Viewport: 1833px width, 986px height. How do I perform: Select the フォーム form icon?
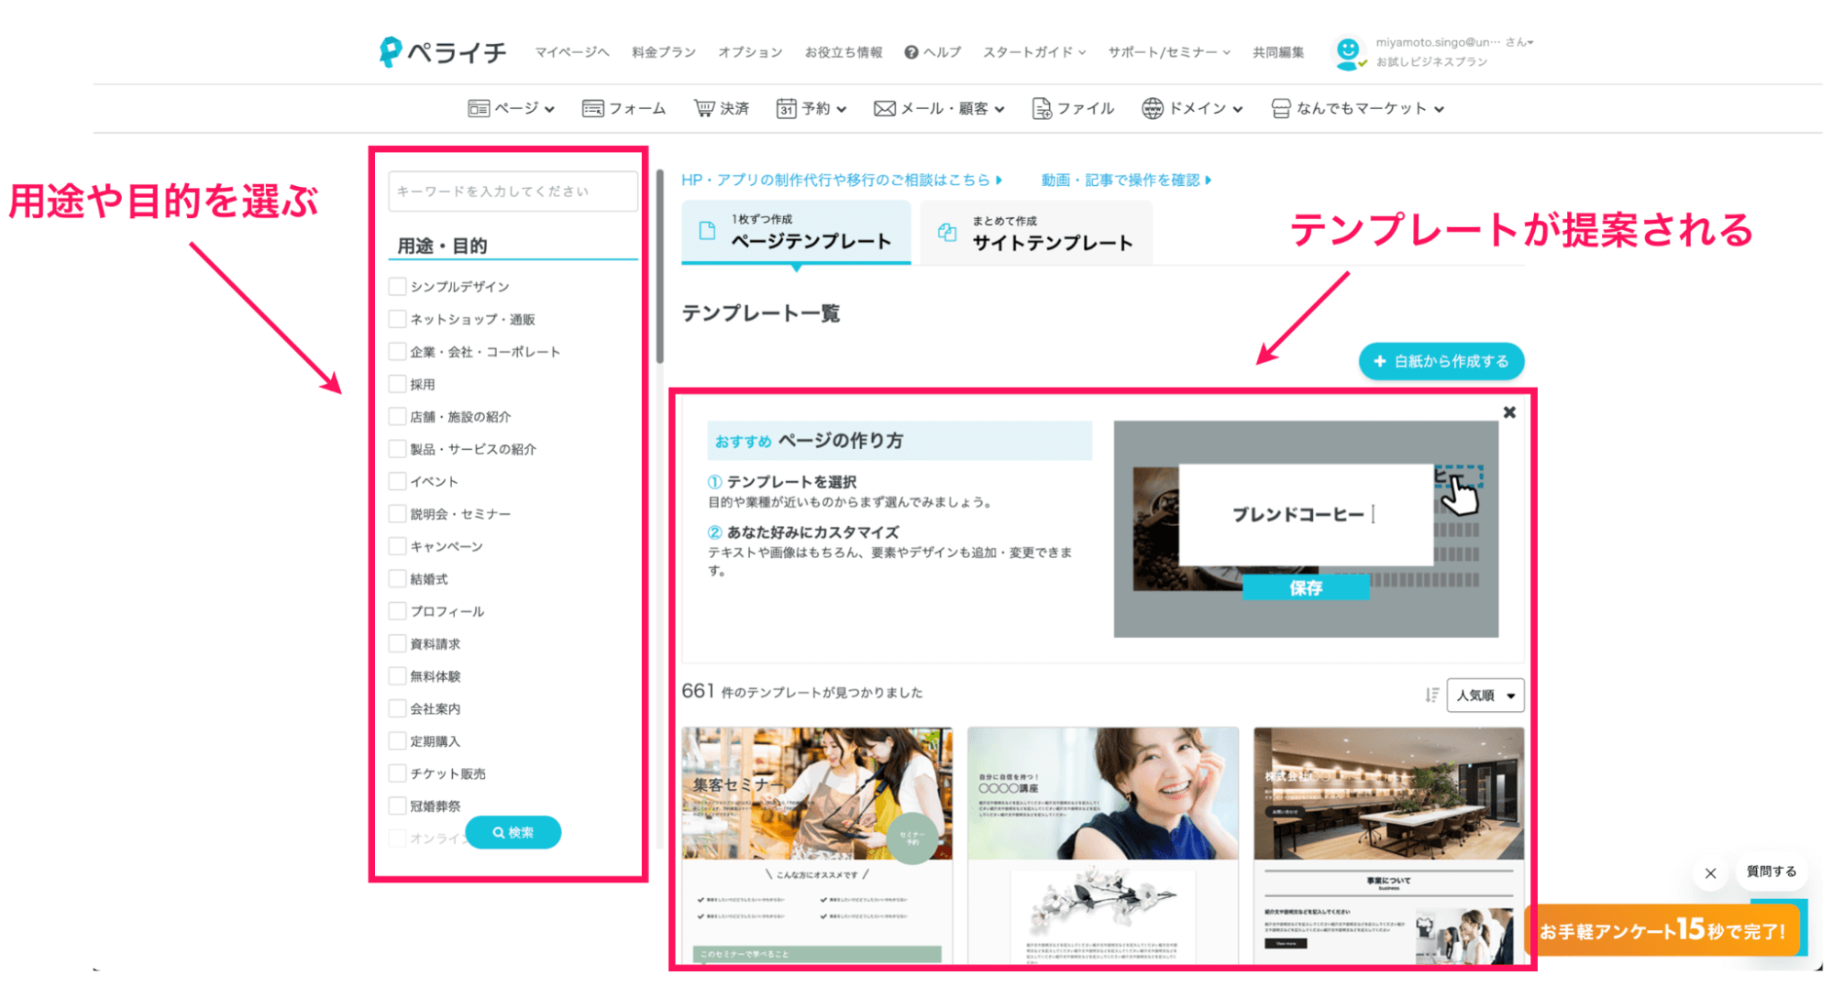click(x=591, y=107)
